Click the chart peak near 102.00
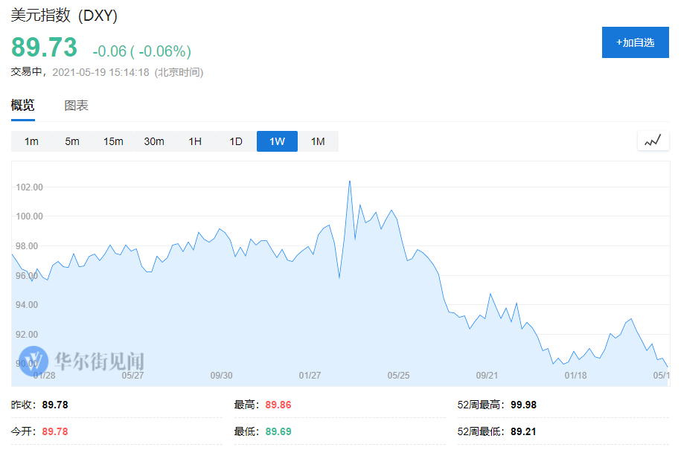The width and height of the screenshot is (681, 450). [349, 181]
